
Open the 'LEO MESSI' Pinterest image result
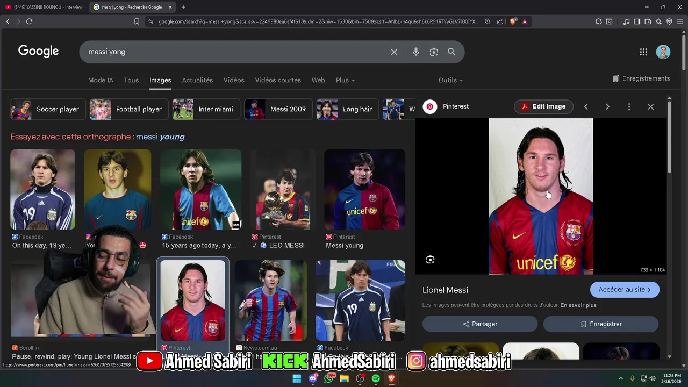click(x=283, y=189)
